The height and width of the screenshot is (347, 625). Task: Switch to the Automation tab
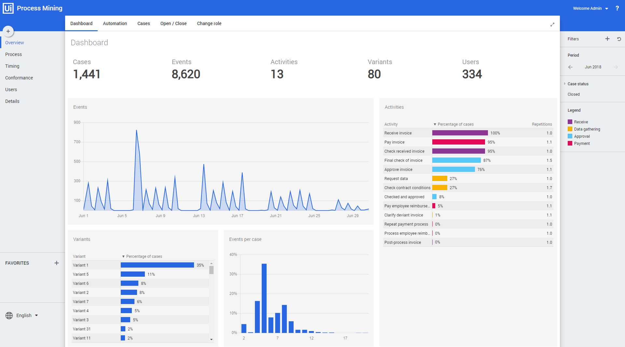click(115, 23)
